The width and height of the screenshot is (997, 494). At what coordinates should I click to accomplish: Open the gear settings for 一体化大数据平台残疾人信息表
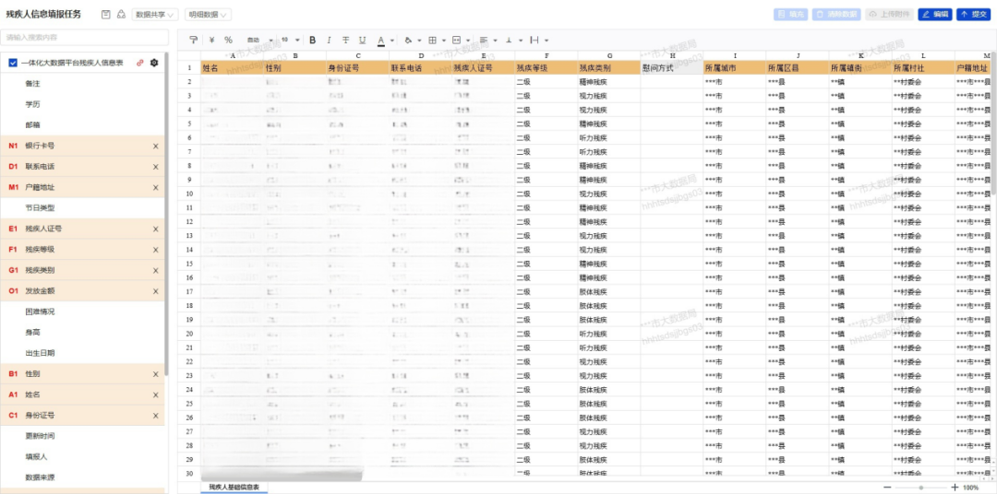tap(153, 63)
